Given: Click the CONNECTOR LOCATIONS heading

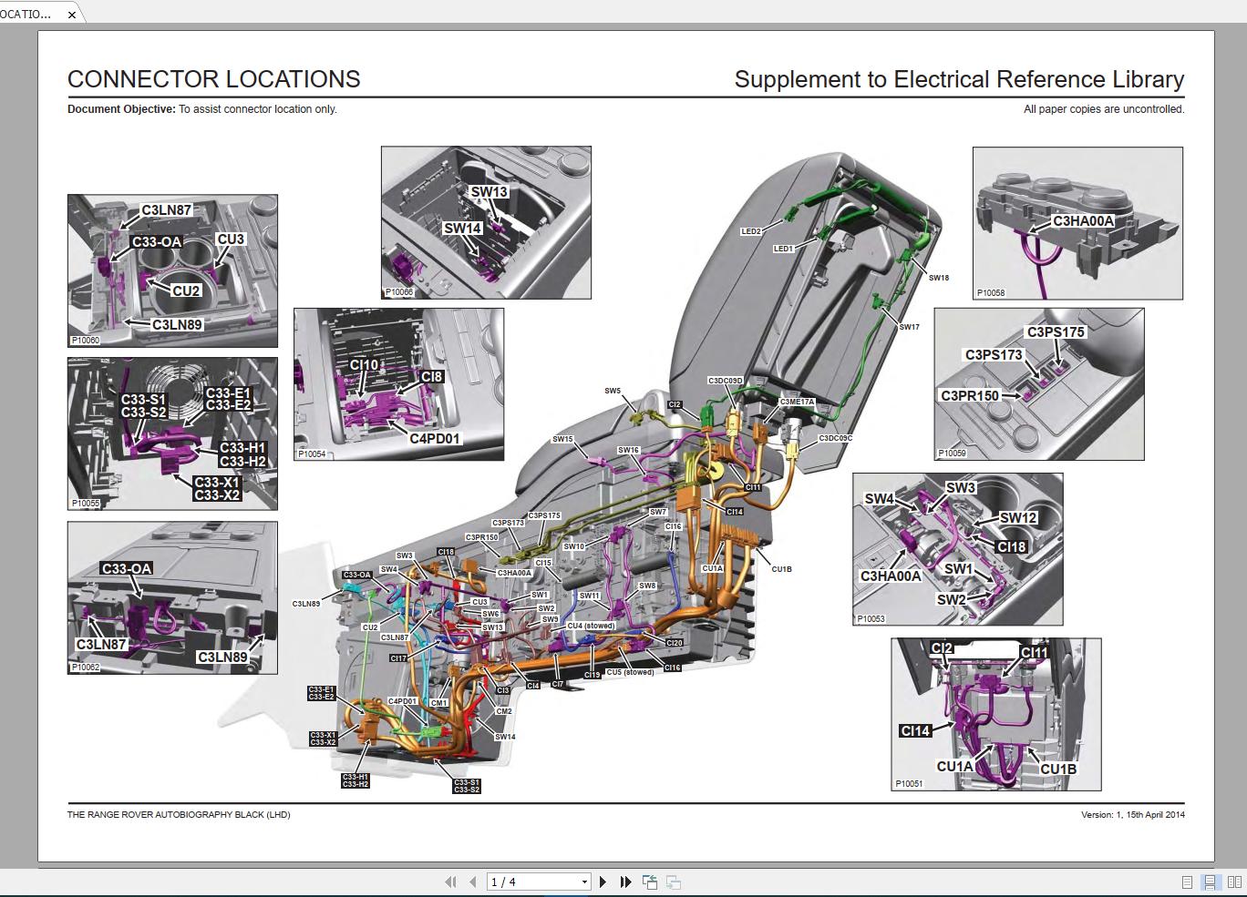Looking at the screenshot, I should [213, 79].
